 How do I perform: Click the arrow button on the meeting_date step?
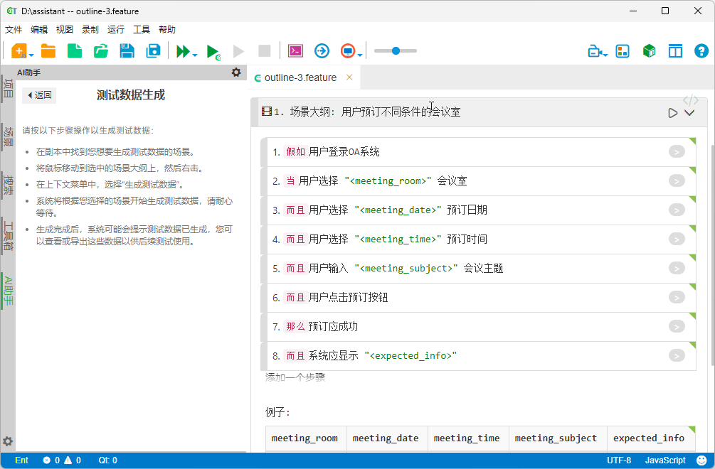tap(677, 210)
